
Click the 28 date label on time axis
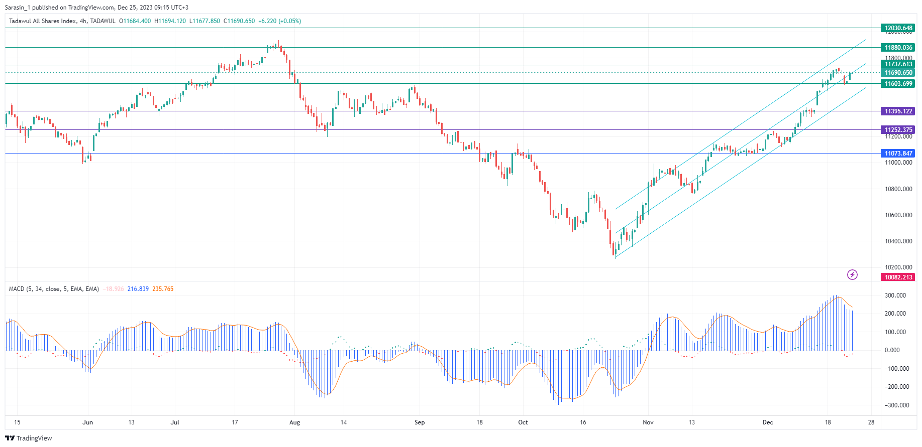(871, 422)
